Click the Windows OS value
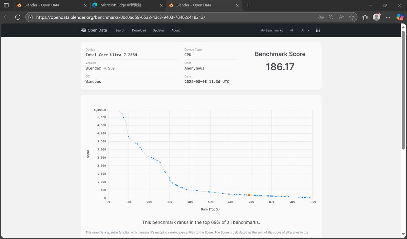 tap(93, 82)
